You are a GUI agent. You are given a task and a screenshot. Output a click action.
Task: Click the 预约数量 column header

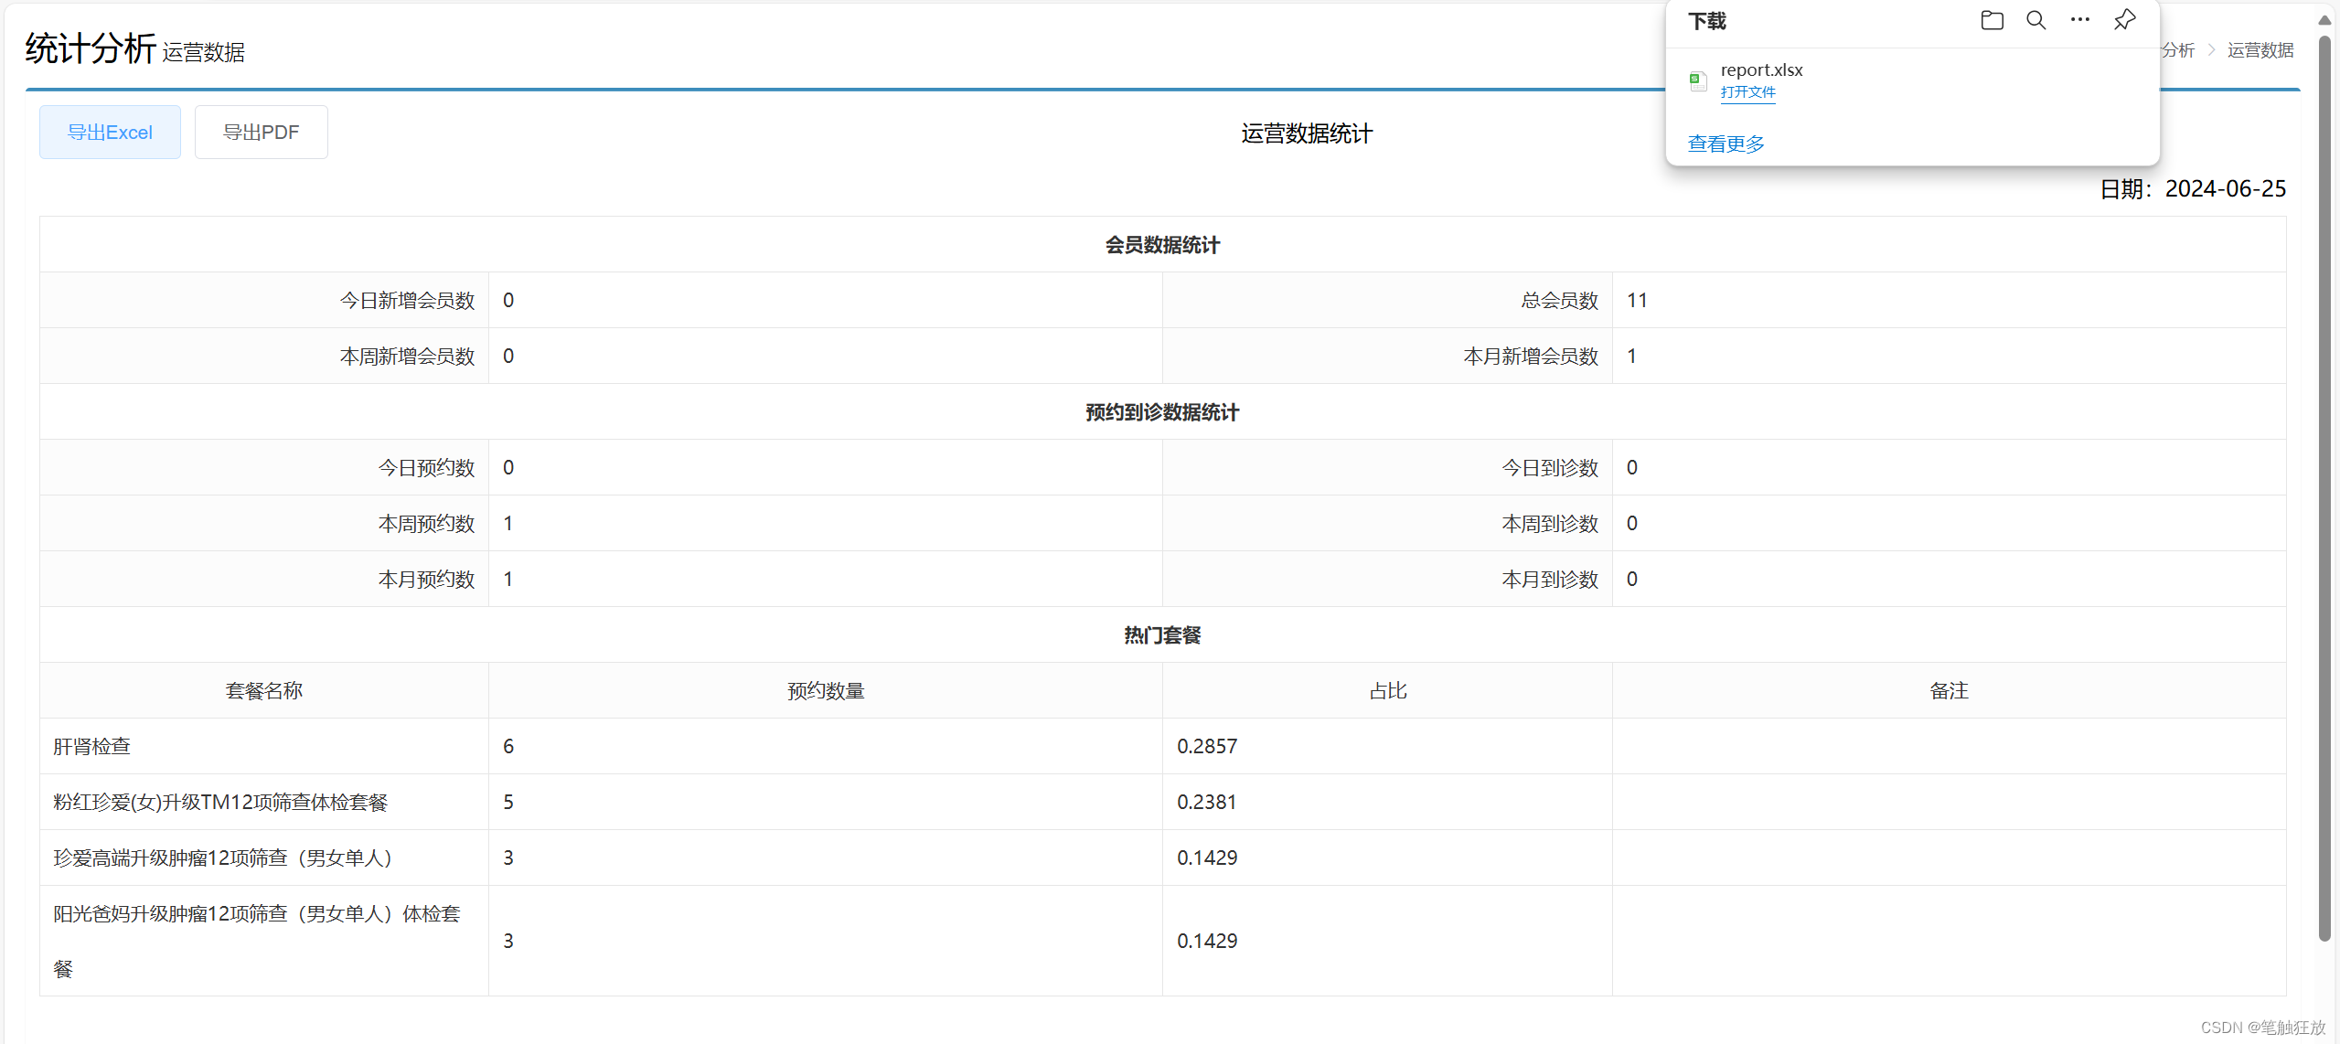tap(825, 690)
